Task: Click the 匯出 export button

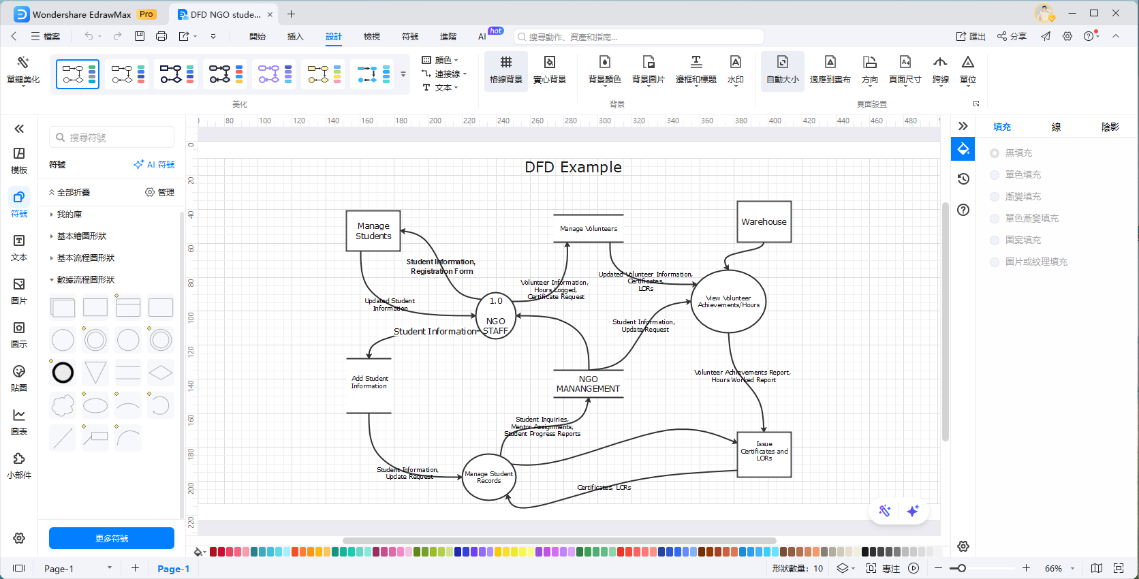Action: (x=971, y=37)
